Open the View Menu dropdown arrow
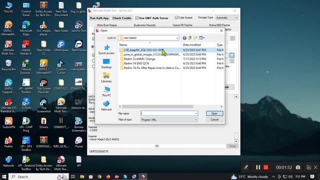320x180 pixels. pyautogui.click(x=204, y=38)
